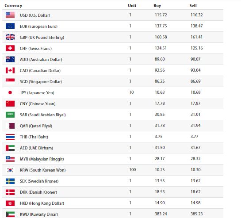Click the South Korean flag icon
This screenshot has width=241, height=218.
pos(10,170)
